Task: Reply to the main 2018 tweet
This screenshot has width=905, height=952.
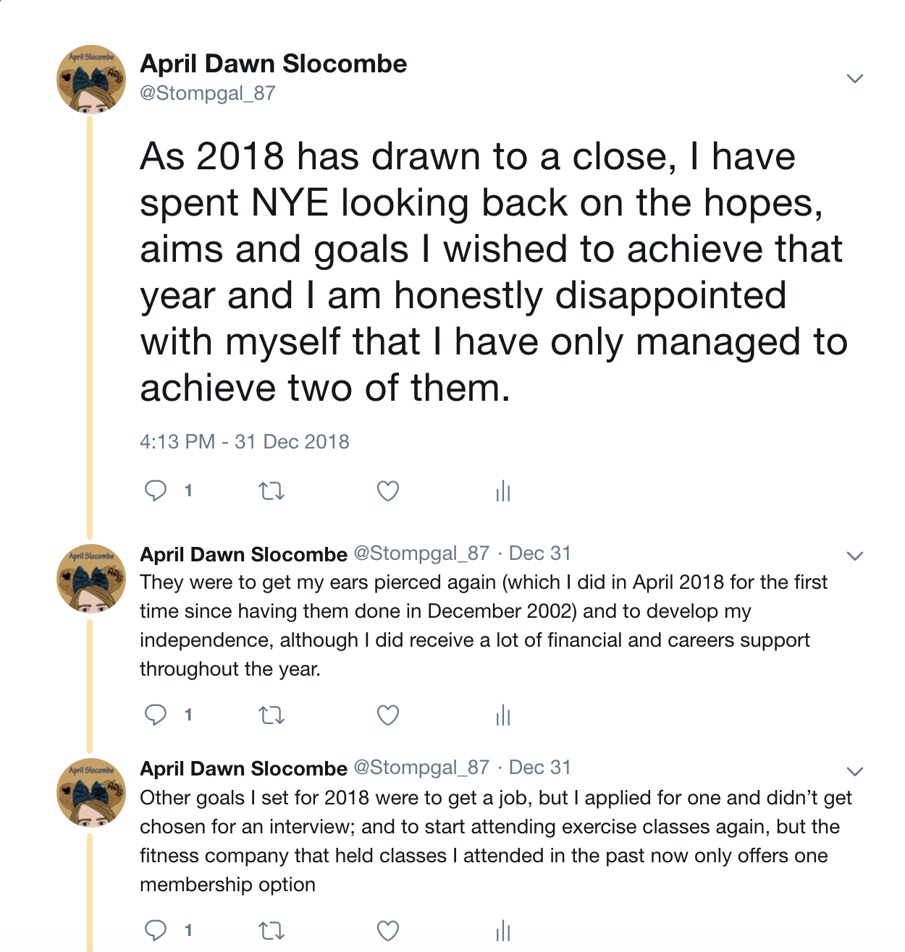Action: pyautogui.click(x=156, y=491)
